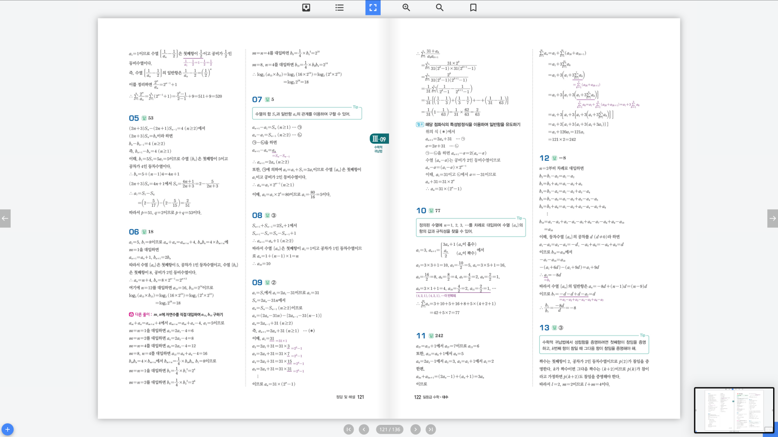The height and width of the screenshot is (437, 778).
Task: Go to next spread using right edge arrow
Action: pos(772,218)
